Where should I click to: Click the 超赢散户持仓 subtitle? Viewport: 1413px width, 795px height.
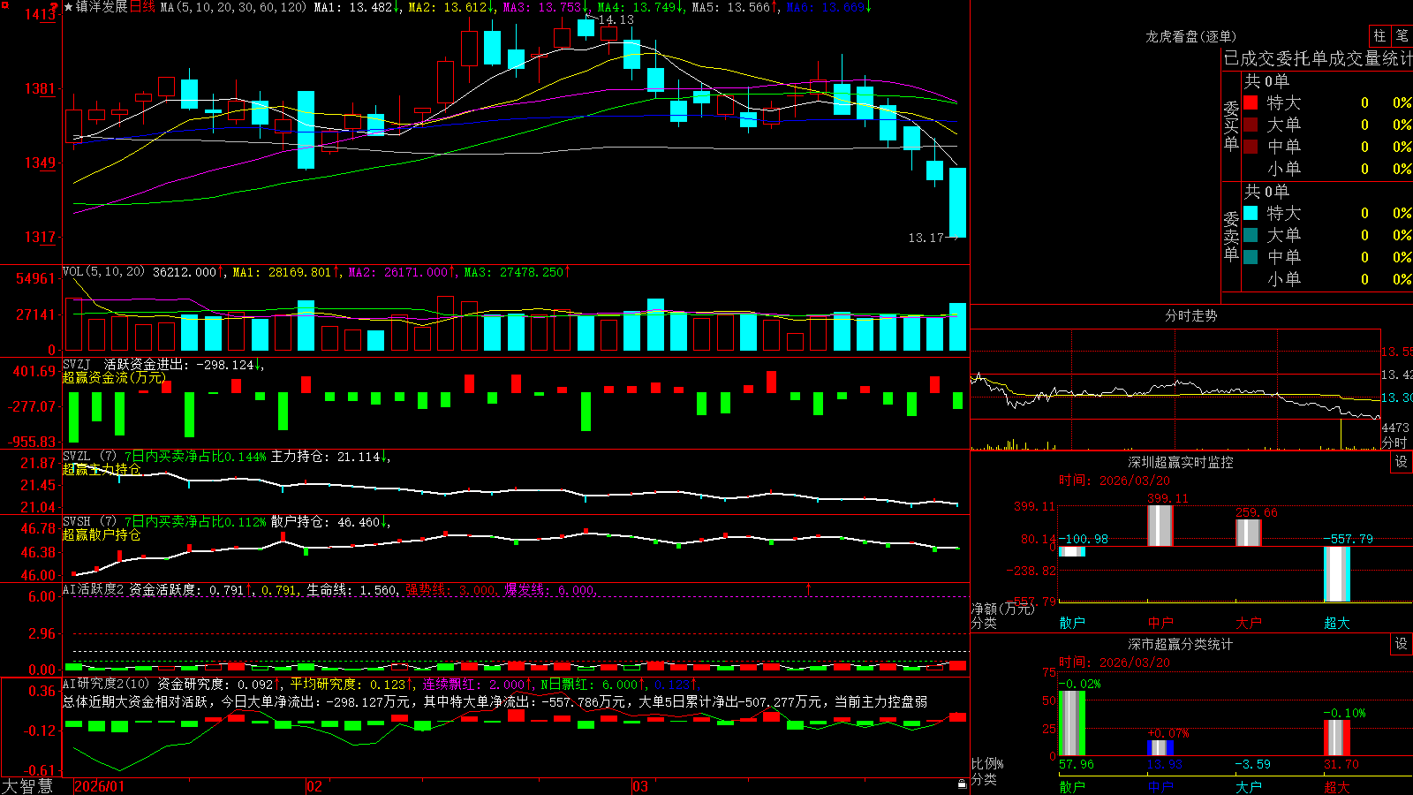(102, 534)
